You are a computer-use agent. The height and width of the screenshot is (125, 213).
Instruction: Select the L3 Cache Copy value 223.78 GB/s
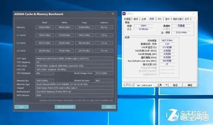pyautogui.click(x=84, y=51)
